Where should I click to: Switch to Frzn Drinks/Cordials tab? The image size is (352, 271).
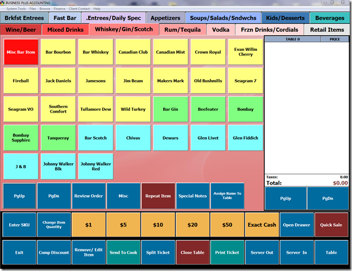click(270, 30)
